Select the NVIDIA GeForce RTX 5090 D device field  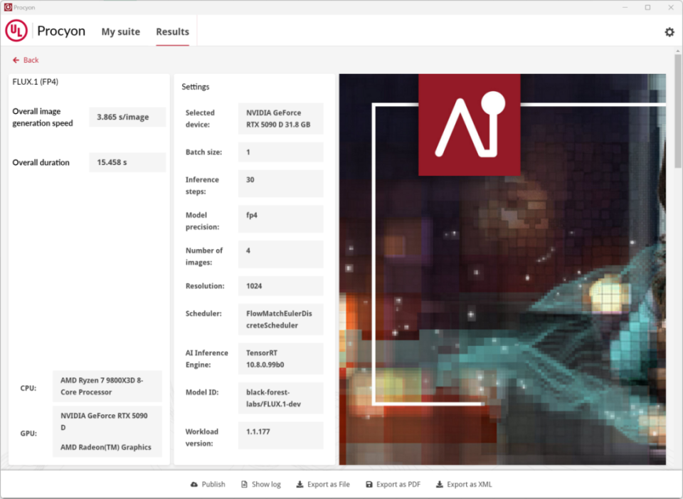click(x=280, y=119)
